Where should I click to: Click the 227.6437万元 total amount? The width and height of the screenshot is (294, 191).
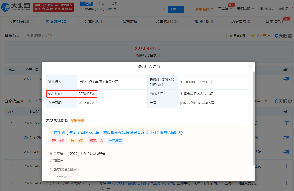(149, 49)
